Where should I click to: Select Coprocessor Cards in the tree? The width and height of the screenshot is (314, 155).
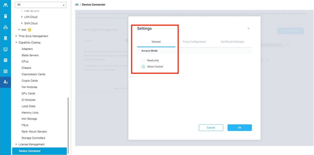pos(34,74)
